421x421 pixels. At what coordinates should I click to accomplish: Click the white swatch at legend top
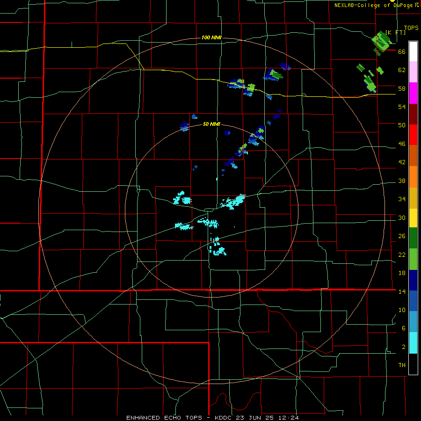[x=413, y=51]
